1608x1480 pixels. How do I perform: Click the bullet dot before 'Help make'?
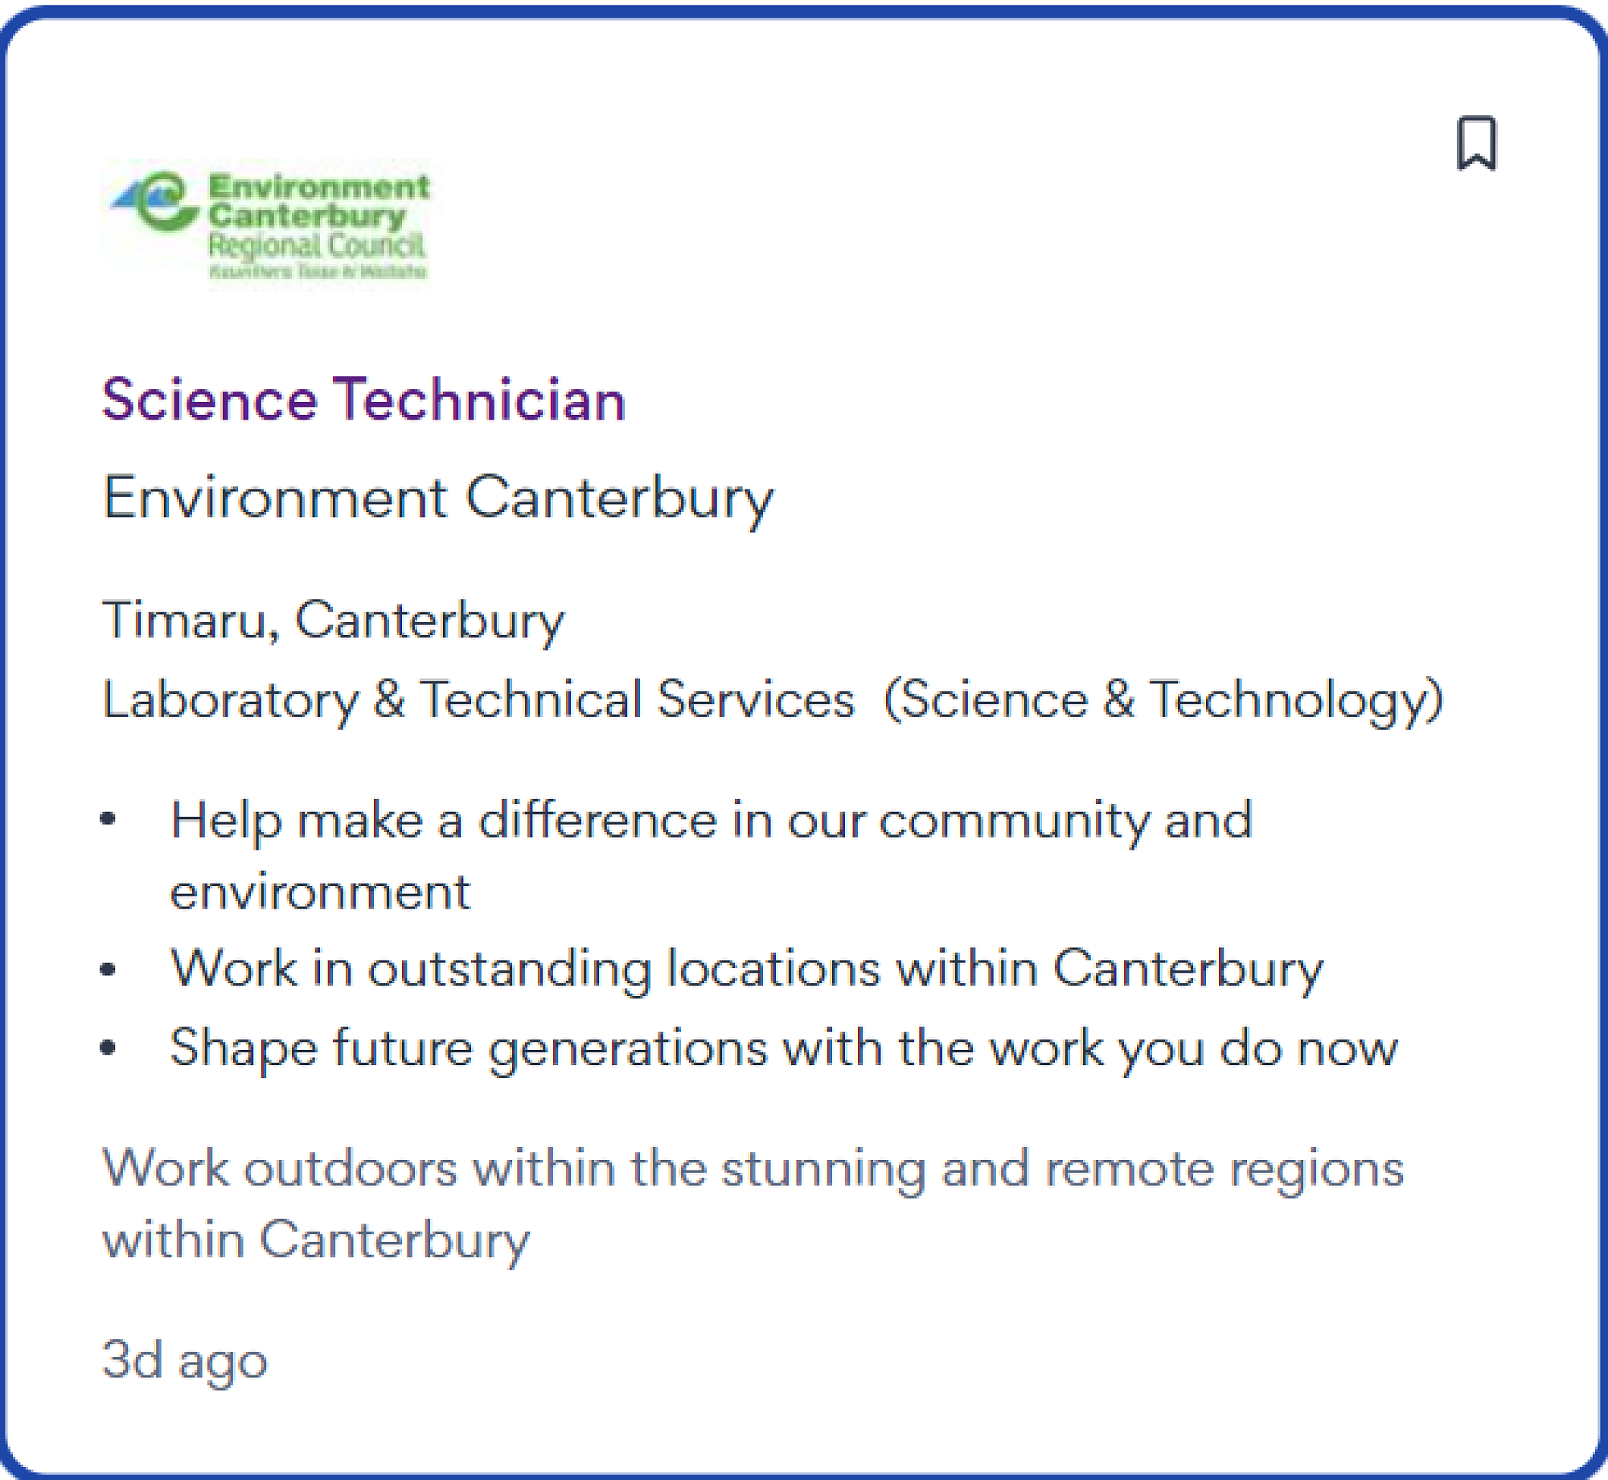109,819
